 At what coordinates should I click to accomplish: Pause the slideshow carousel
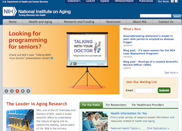pyautogui.click(x=28, y=91)
